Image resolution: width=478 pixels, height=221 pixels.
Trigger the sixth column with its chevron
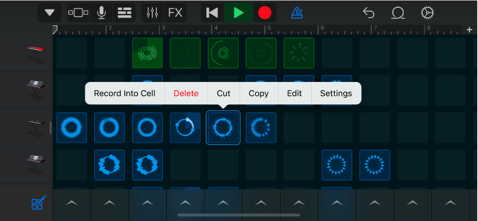click(261, 203)
